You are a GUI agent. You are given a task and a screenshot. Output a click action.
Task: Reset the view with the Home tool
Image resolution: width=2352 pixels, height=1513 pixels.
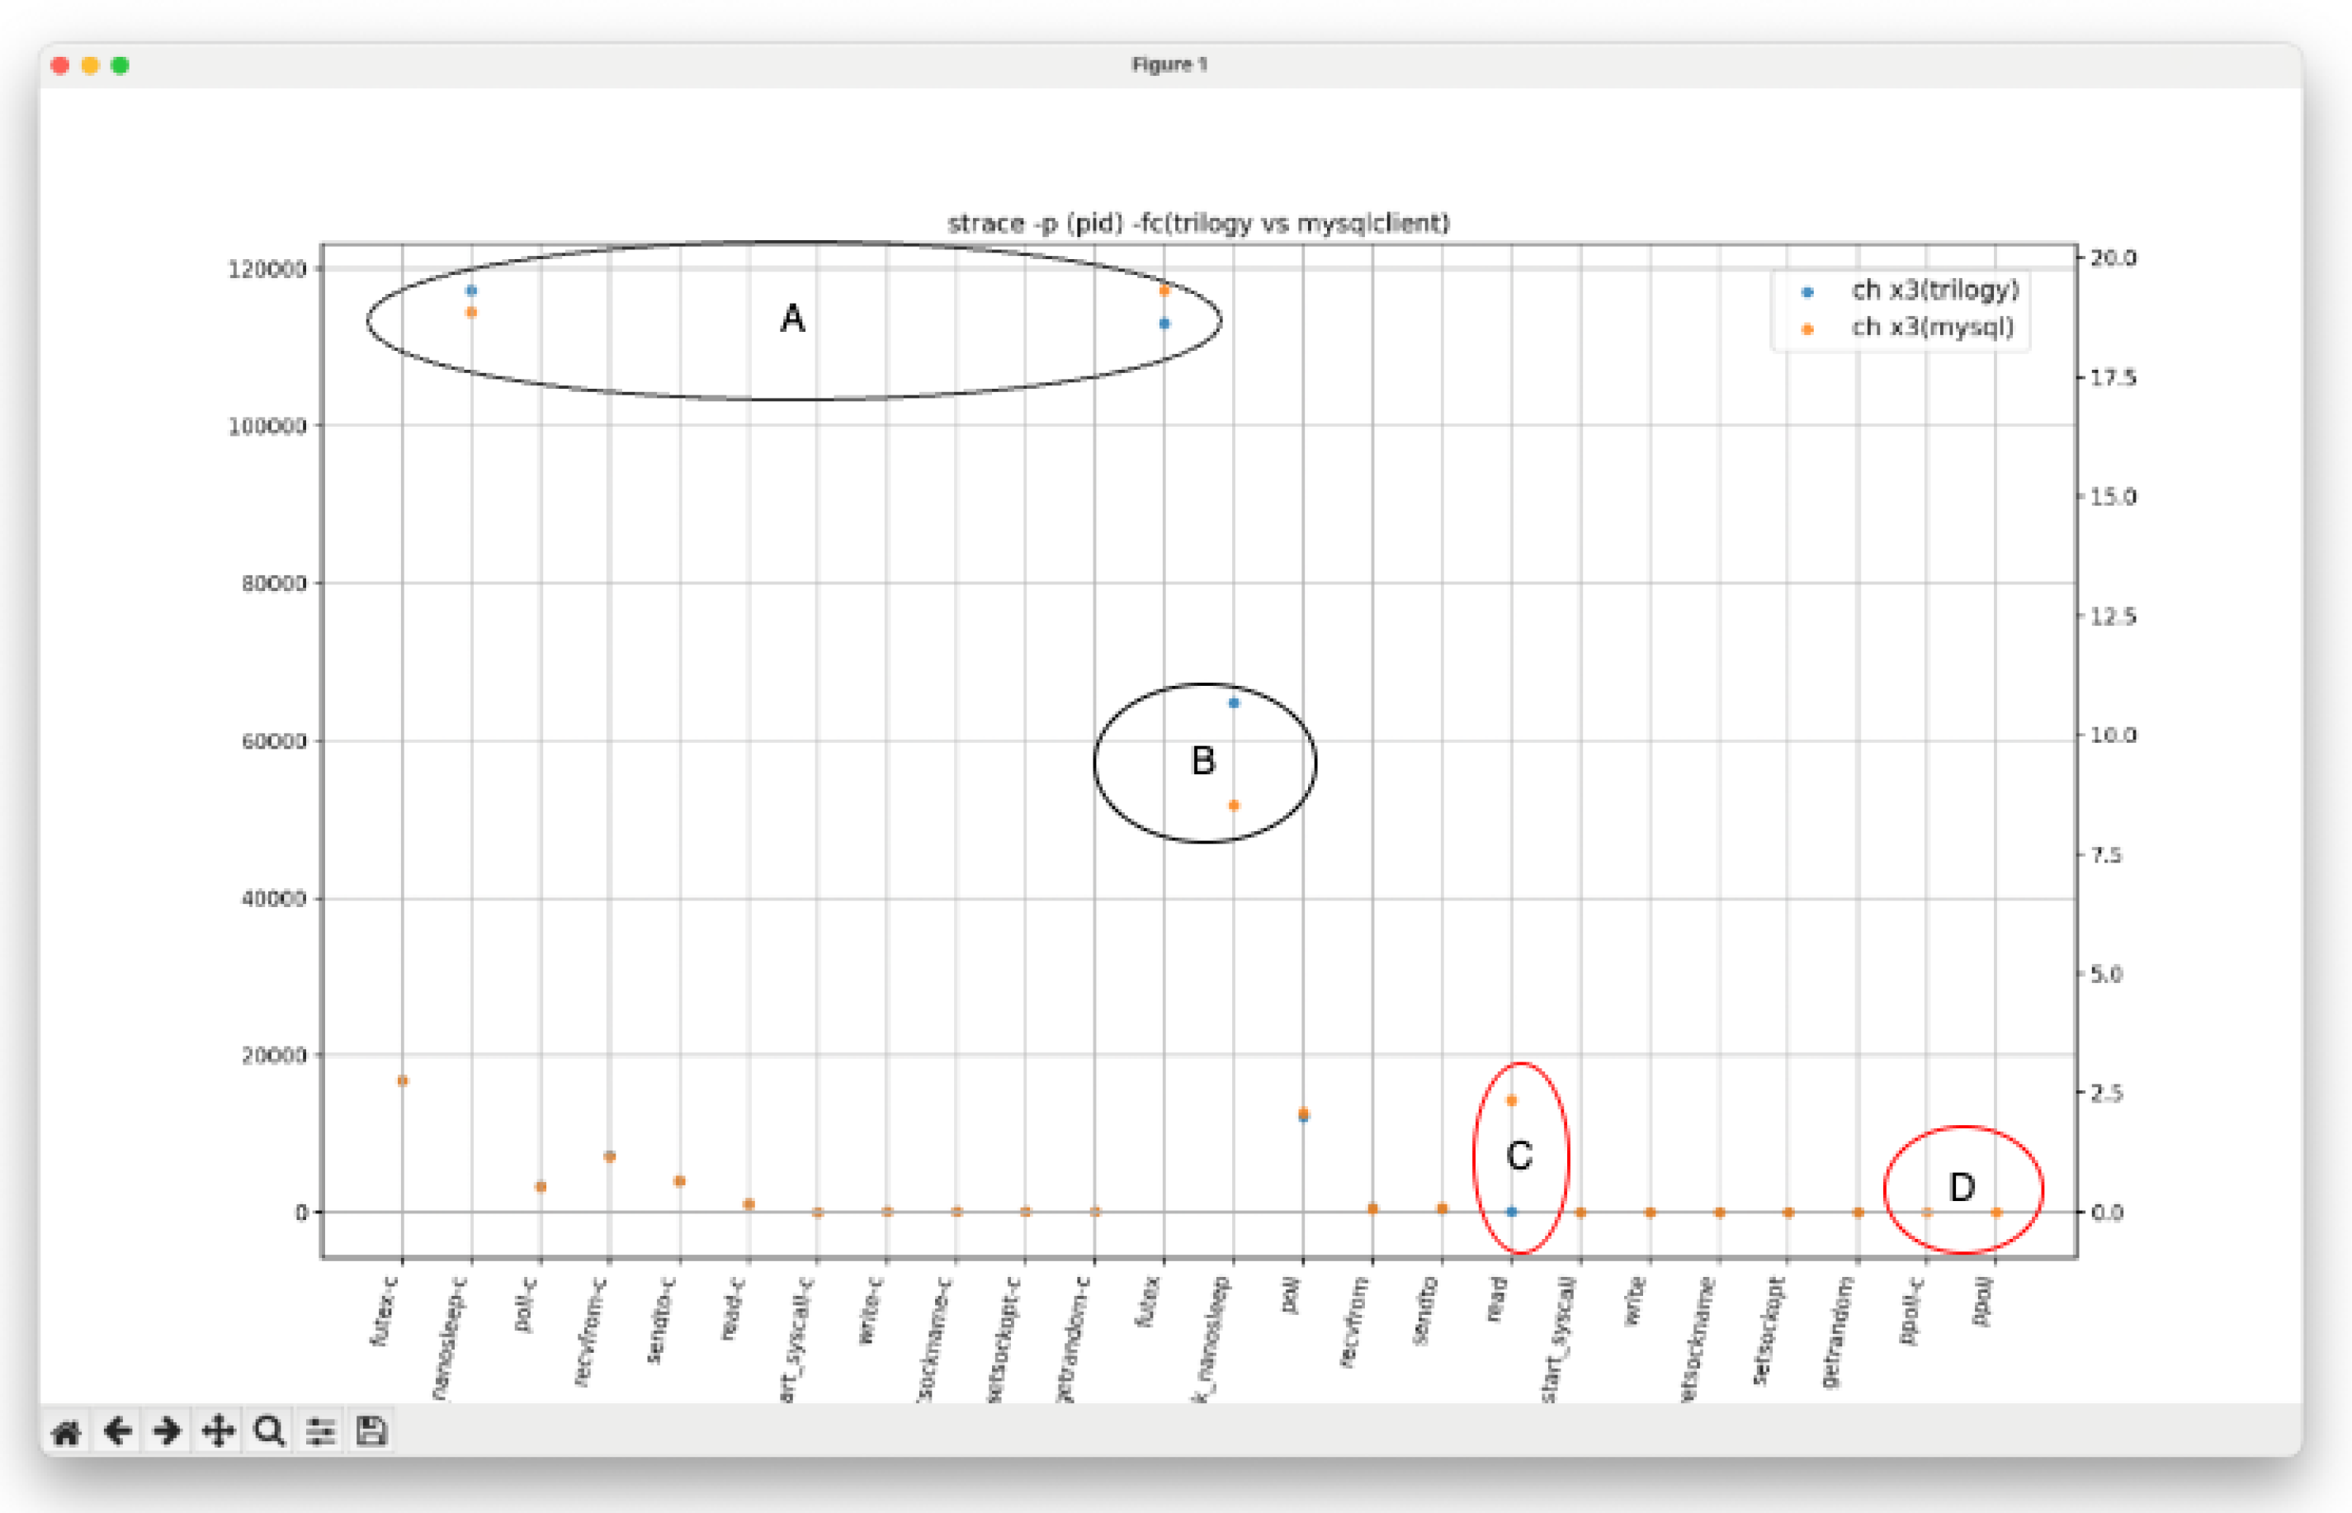67,1432
